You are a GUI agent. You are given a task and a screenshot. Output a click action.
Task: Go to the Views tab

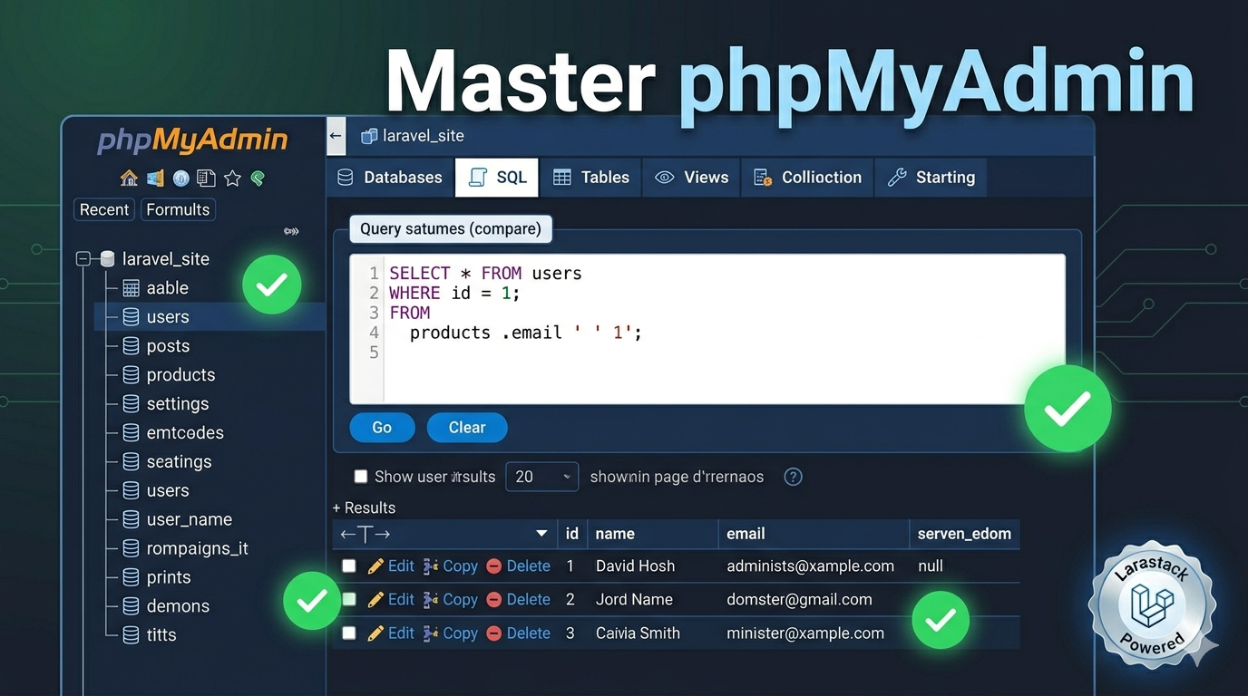[x=691, y=178]
